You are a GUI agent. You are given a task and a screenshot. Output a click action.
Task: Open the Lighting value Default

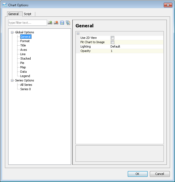pyautogui.click(x=137, y=46)
